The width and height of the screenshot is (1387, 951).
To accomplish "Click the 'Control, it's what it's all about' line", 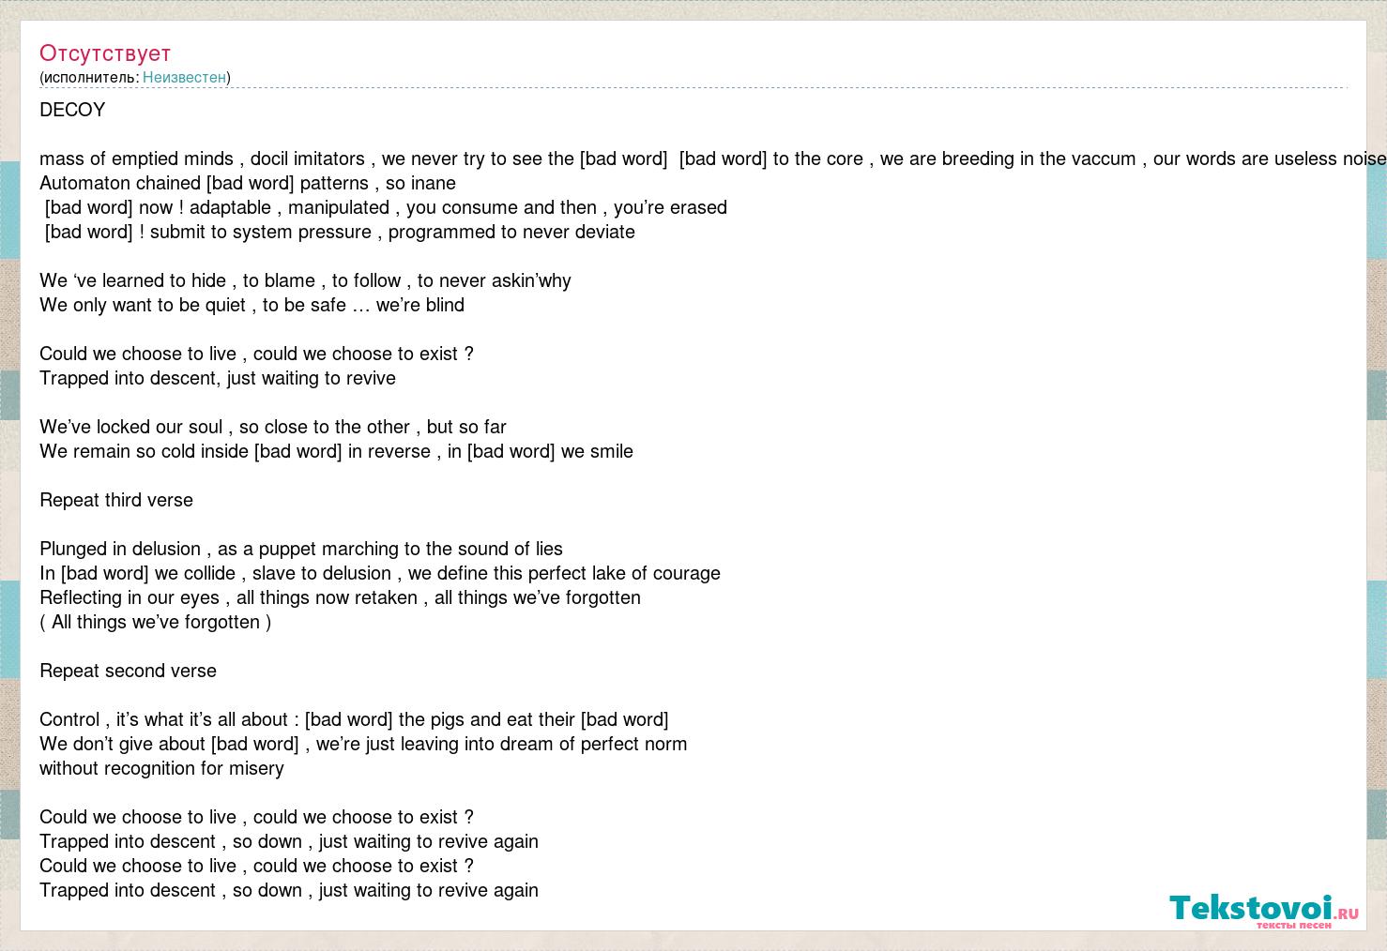I will 354,719.
